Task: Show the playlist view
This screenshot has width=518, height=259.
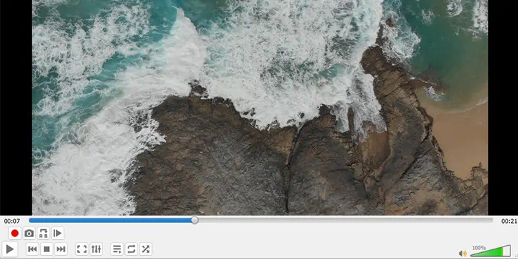Action: click(117, 249)
